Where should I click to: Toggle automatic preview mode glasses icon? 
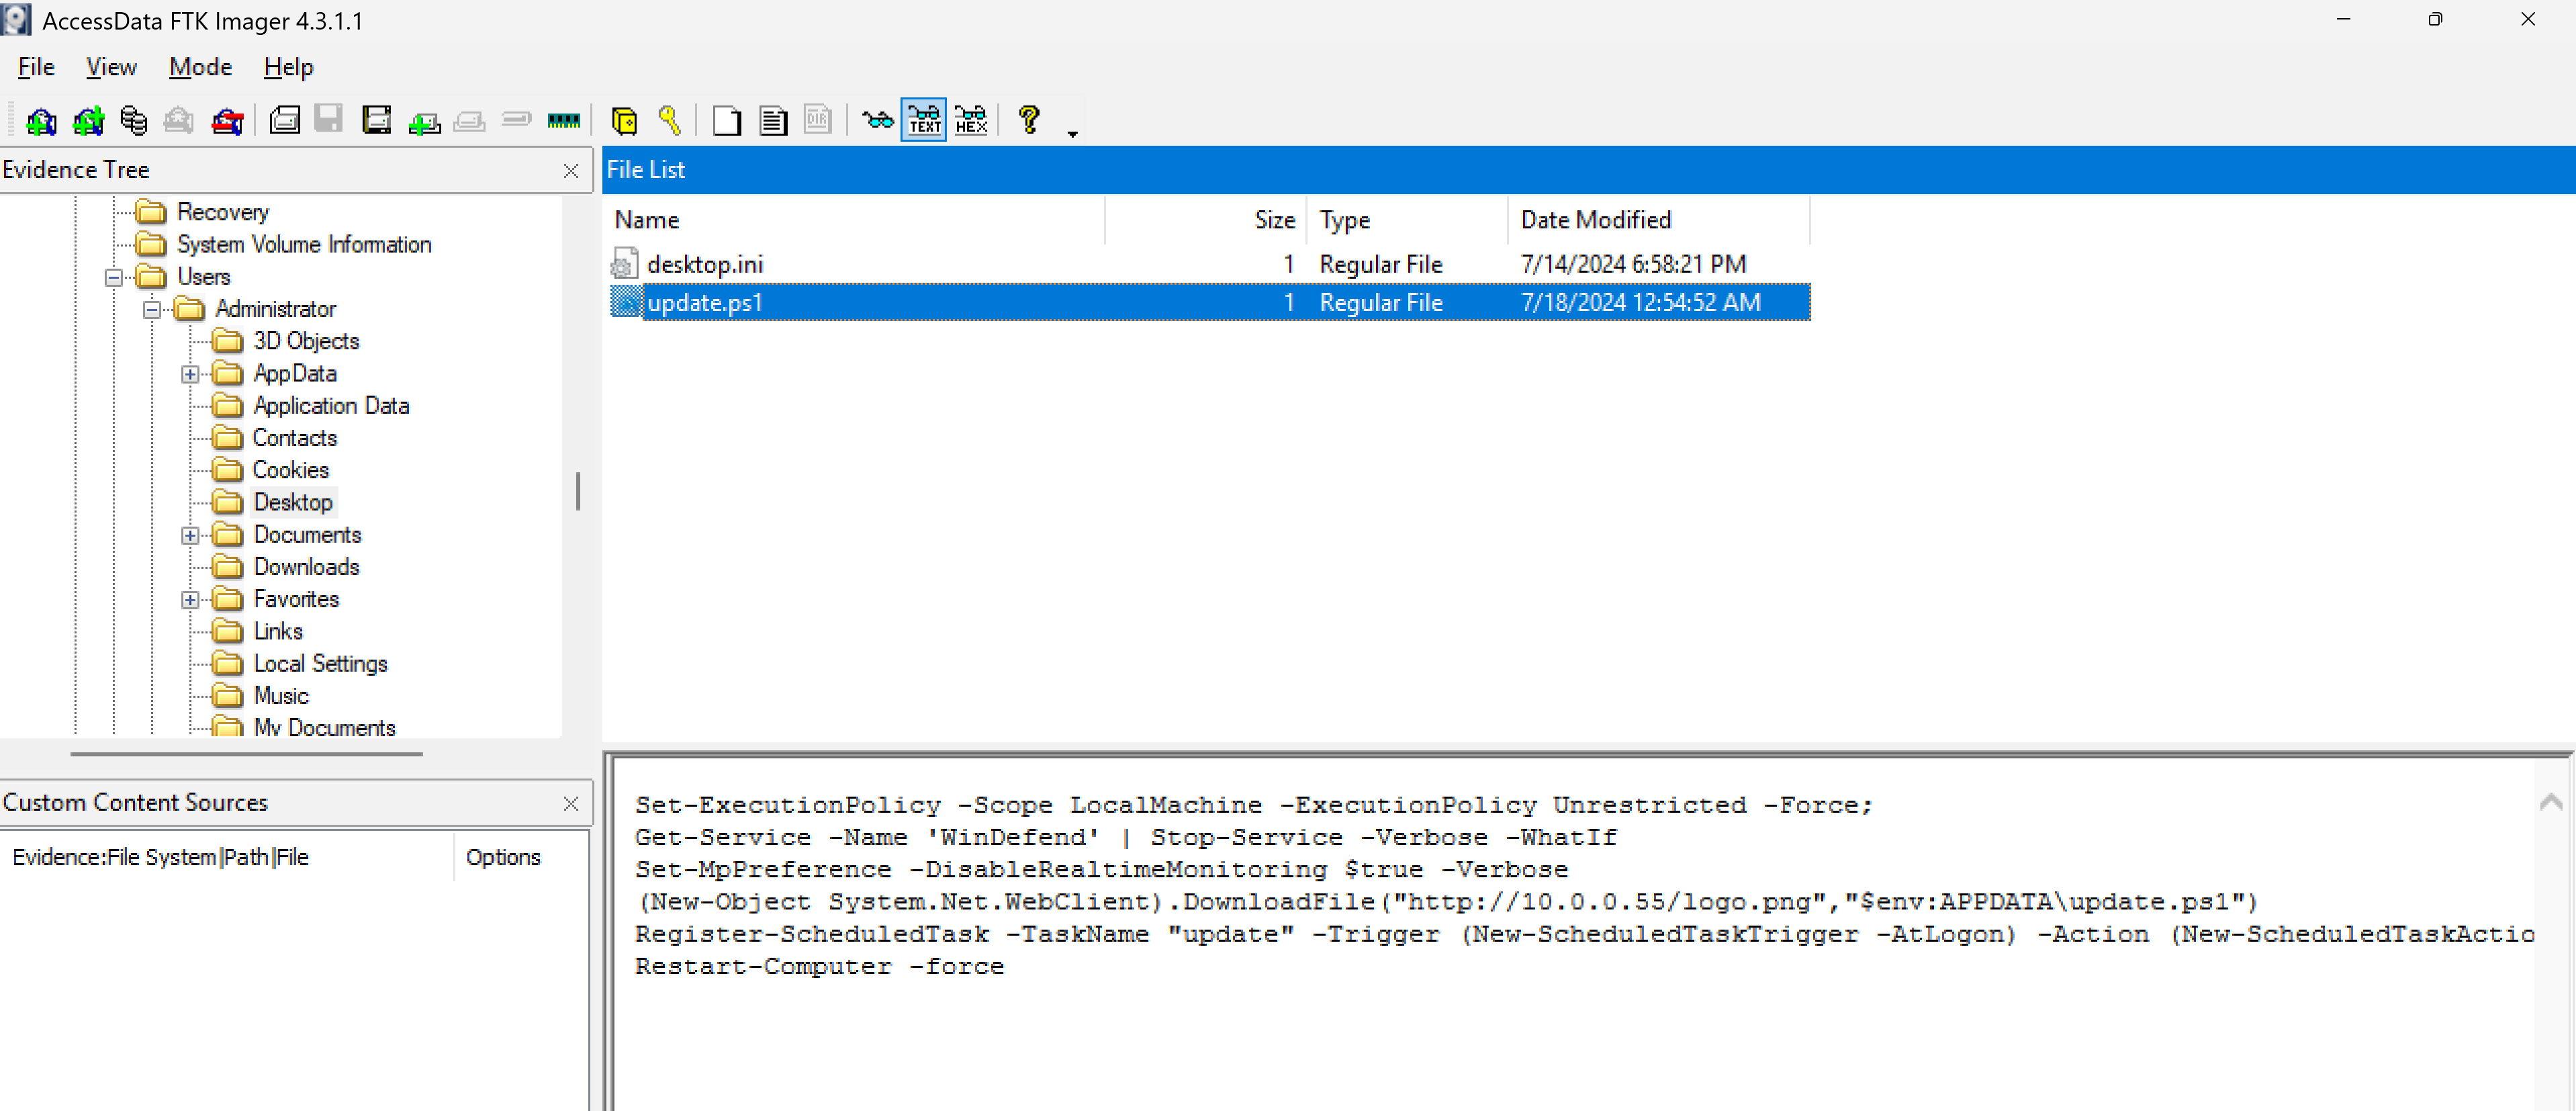pyautogui.click(x=877, y=121)
